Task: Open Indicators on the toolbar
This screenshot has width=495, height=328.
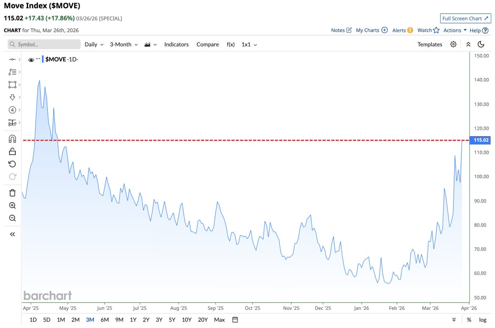Action: pyautogui.click(x=176, y=44)
